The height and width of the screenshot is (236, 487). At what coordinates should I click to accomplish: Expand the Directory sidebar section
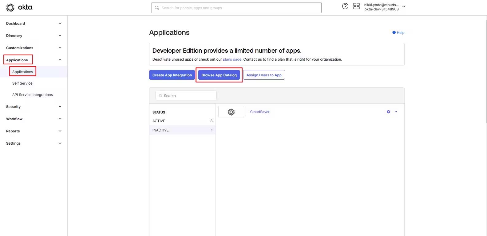(x=60, y=36)
